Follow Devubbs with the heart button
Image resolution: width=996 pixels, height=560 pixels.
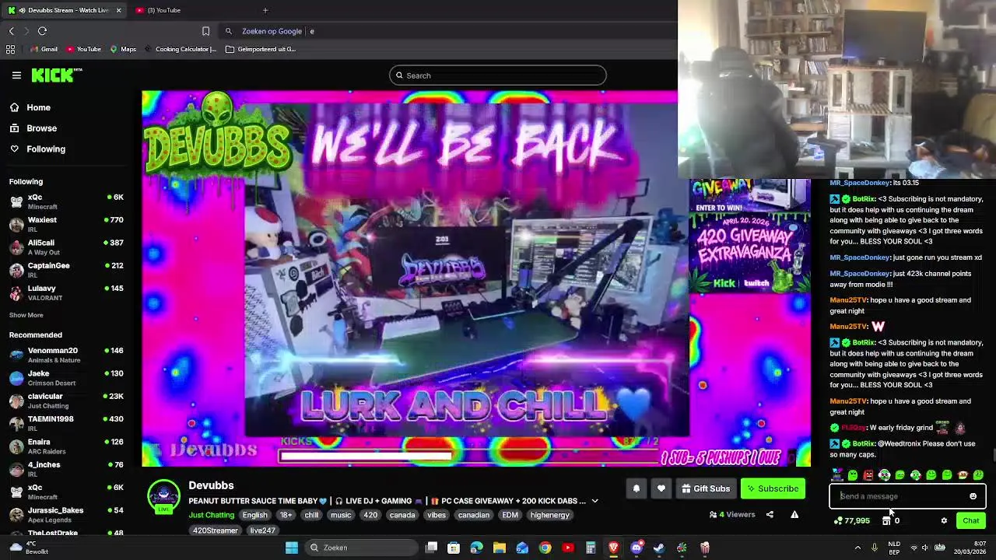661,488
